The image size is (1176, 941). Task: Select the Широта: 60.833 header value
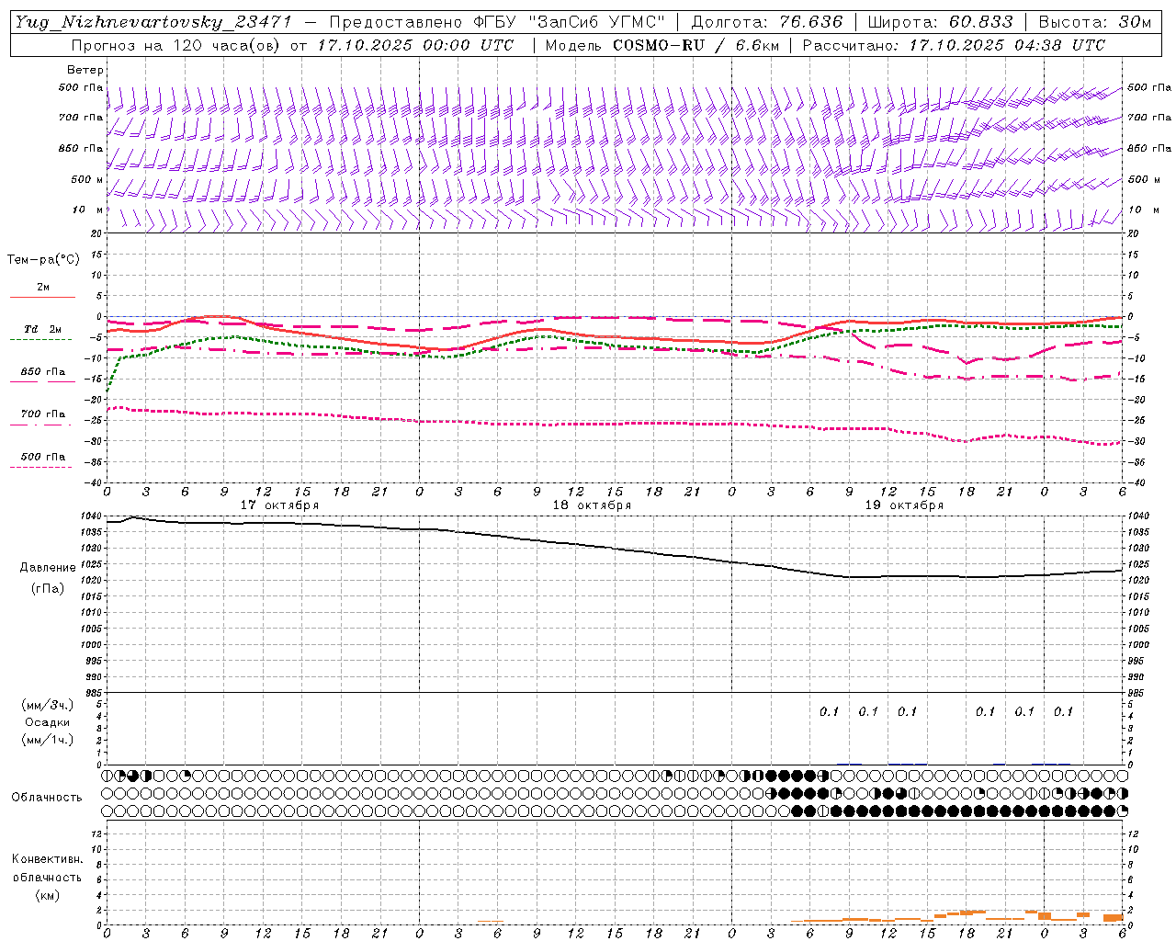[x=941, y=22]
